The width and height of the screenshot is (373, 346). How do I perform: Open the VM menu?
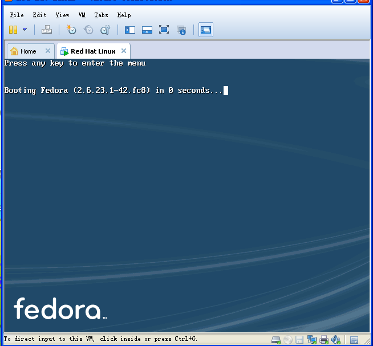82,15
